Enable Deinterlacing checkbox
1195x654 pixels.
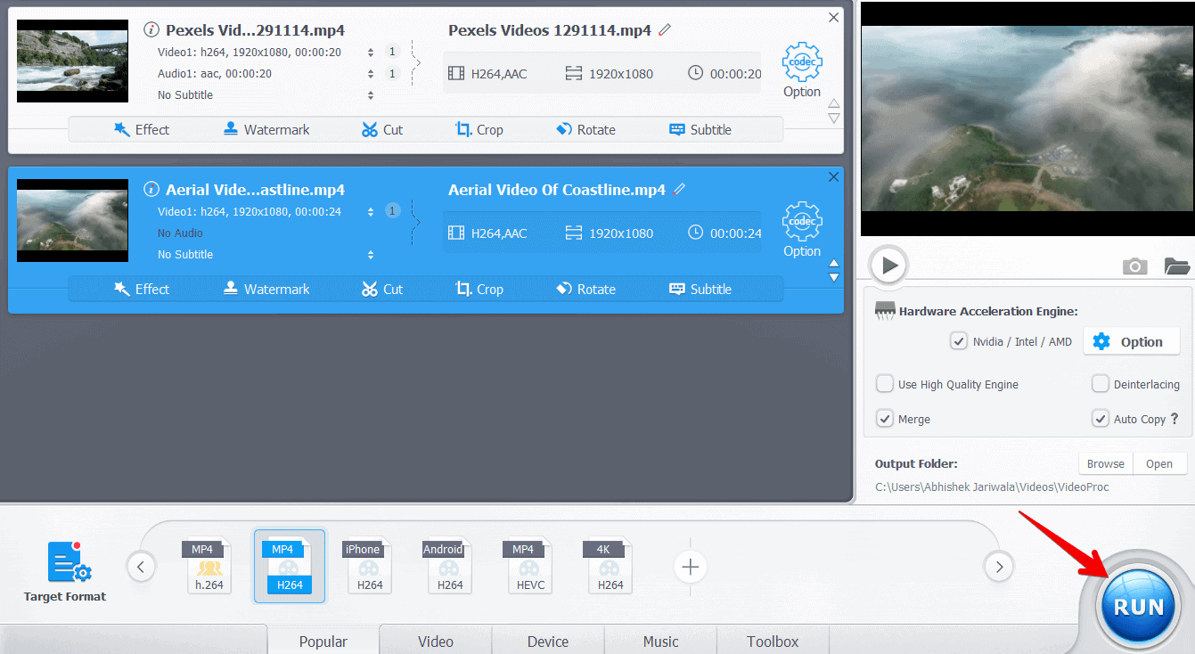pyautogui.click(x=1101, y=384)
